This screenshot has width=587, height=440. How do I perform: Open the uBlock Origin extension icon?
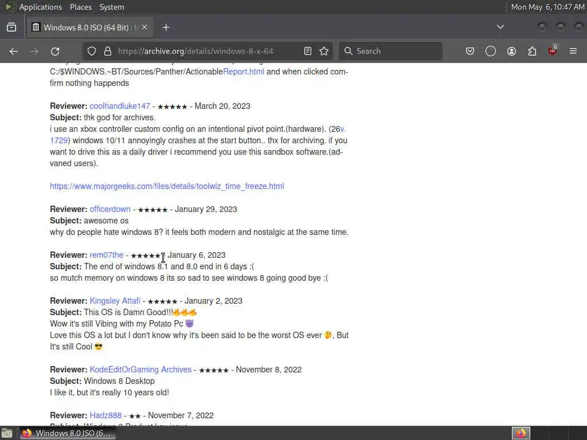[553, 50]
